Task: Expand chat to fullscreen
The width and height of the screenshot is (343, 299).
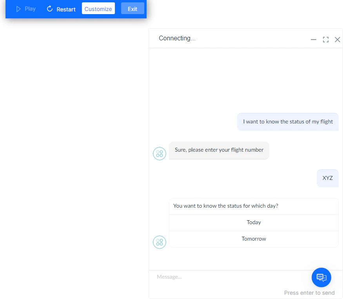Action: click(x=325, y=40)
